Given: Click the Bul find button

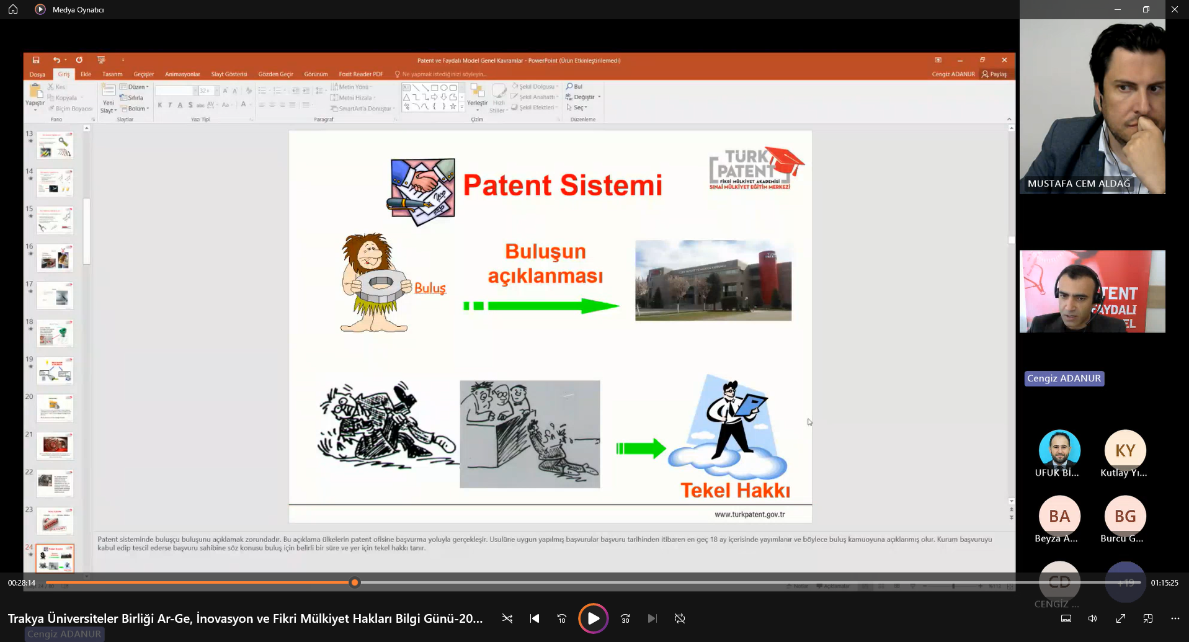Looking at the screenshot, I should pyautogui.click(x=574, y=86).
